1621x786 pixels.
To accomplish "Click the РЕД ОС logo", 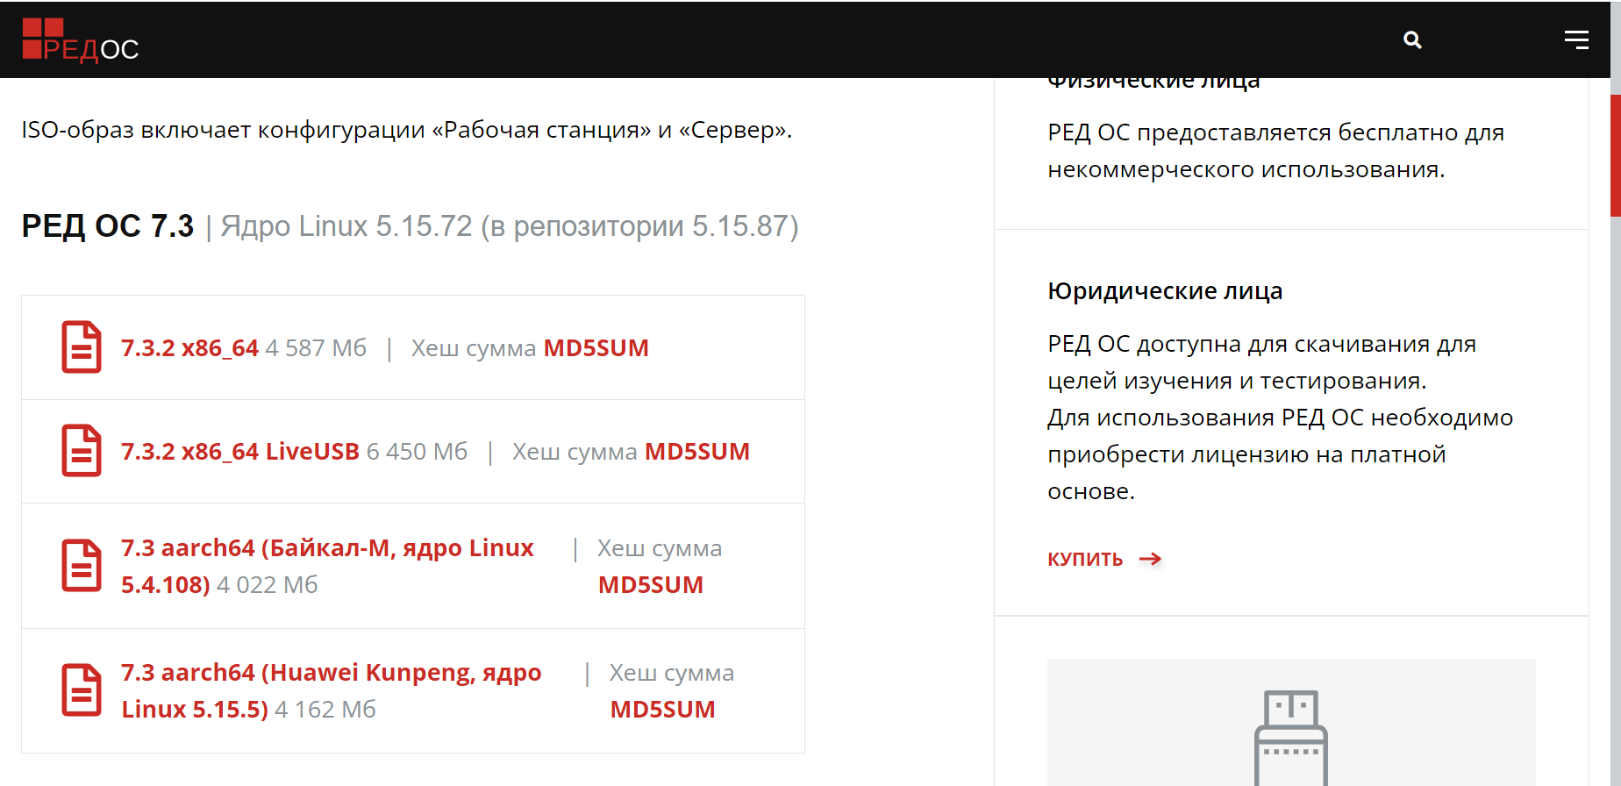I will 81,40.
